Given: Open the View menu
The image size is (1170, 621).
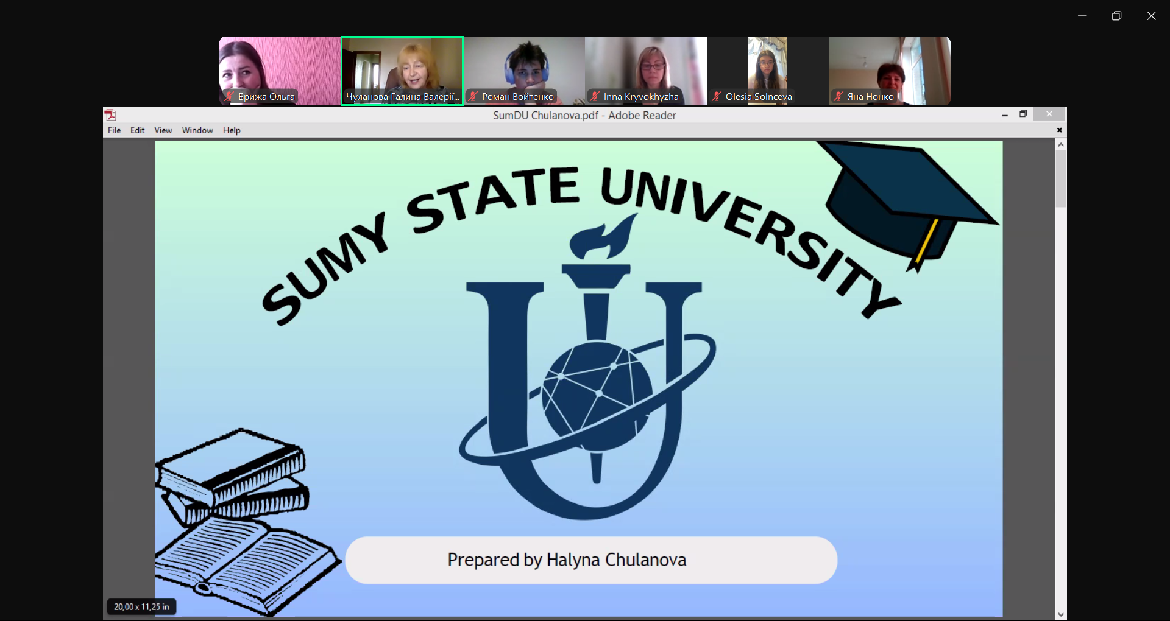Looking at the screenshot, I should [163, 130].
